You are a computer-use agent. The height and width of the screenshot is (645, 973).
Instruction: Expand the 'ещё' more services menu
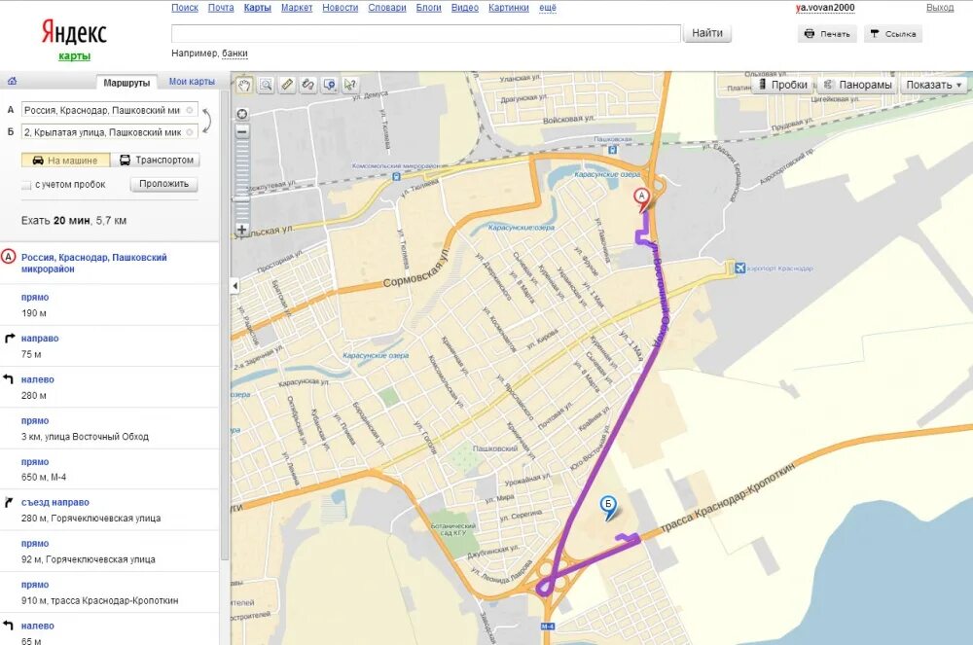point(547,8)
